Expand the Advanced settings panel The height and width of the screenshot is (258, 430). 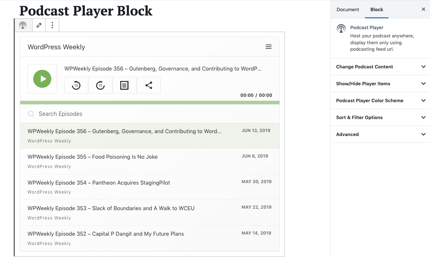(380, 135)
